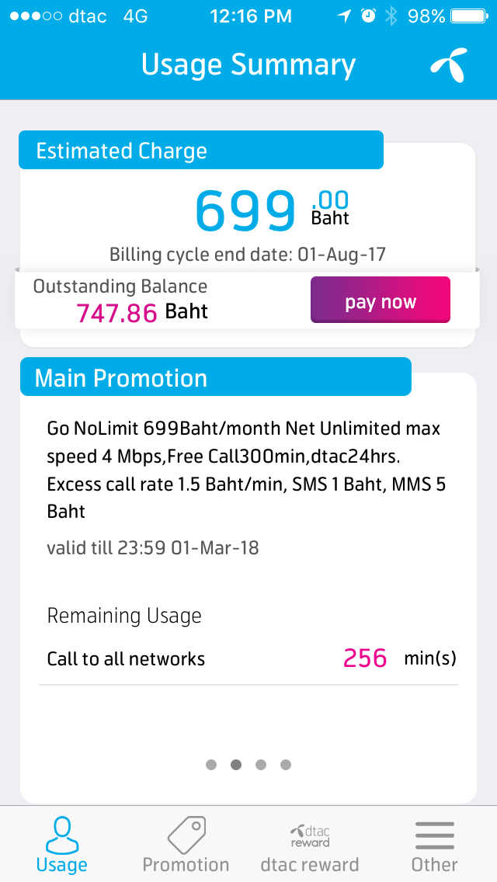Tap the Call to all networks row

click(x=248, y=659)
